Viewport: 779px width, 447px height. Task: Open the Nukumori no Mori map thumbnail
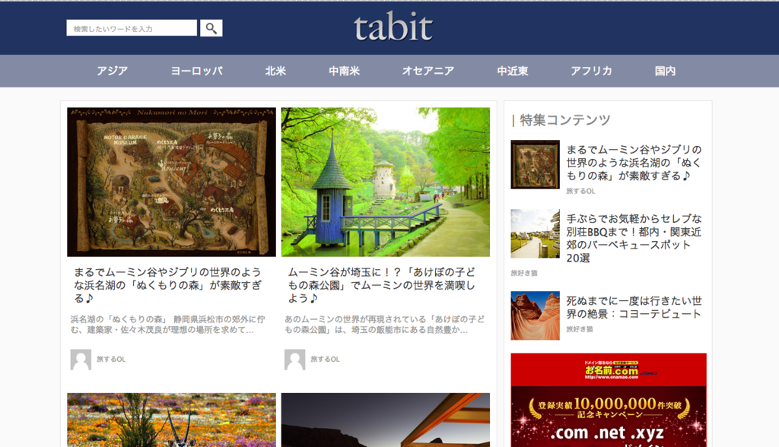[x=171, y=182]
